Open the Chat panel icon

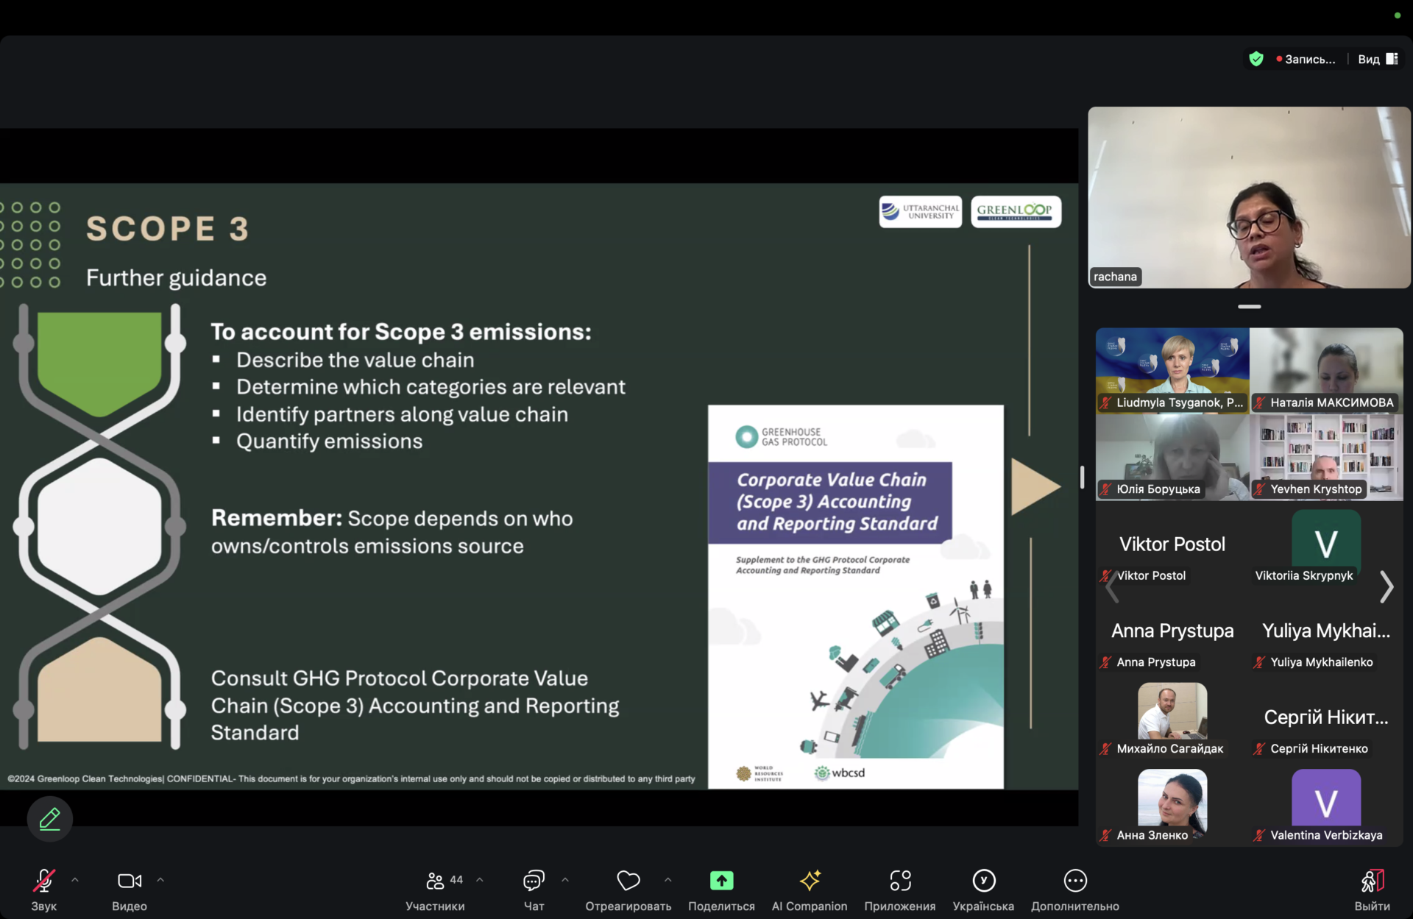click(x=534, y=881)
